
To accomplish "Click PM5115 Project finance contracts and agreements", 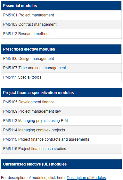I will coord(61,139).
